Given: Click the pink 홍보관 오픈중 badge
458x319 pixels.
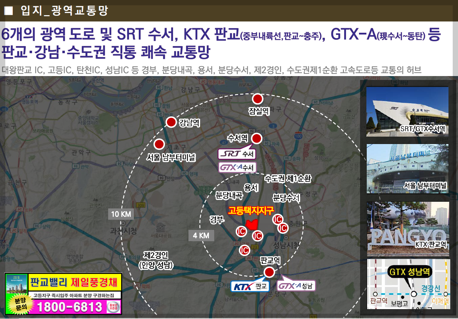Looking at the screenshot, I should 114,307.
